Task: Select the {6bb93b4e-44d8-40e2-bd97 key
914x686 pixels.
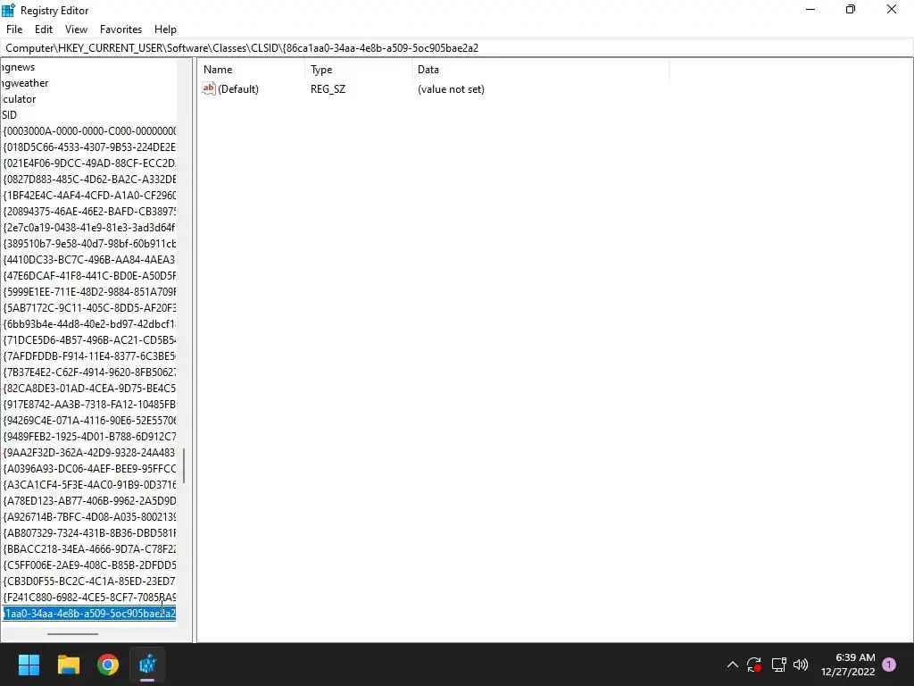Action: pos(89,323)
